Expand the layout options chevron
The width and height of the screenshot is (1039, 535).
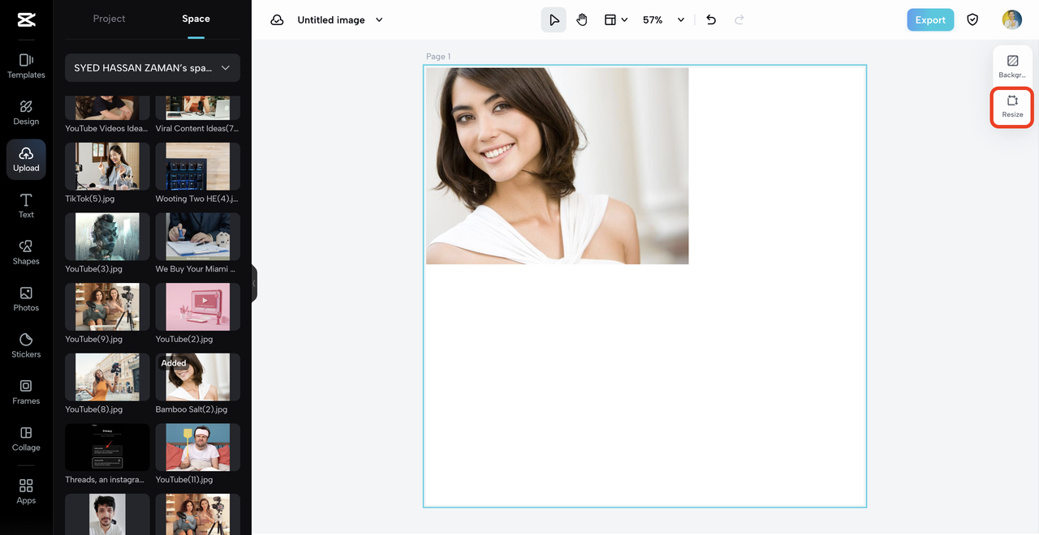[624, 19]
